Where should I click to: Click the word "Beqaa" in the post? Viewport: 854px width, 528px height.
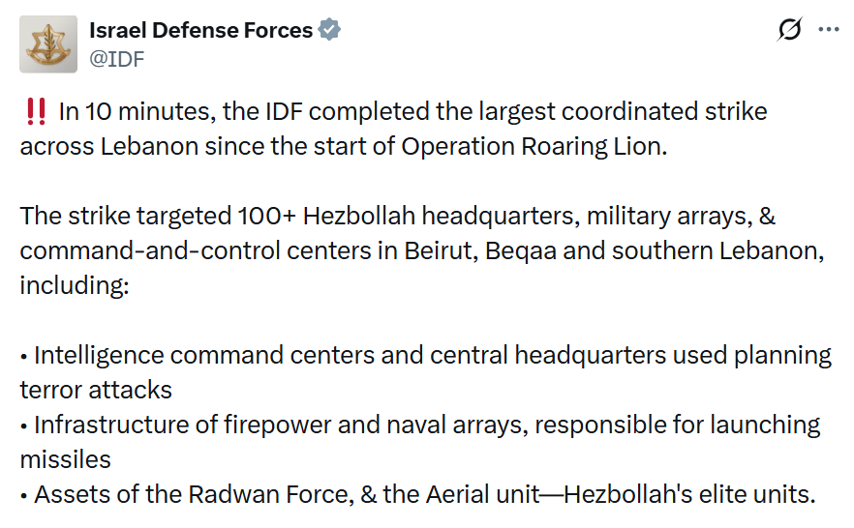[523, 249]
